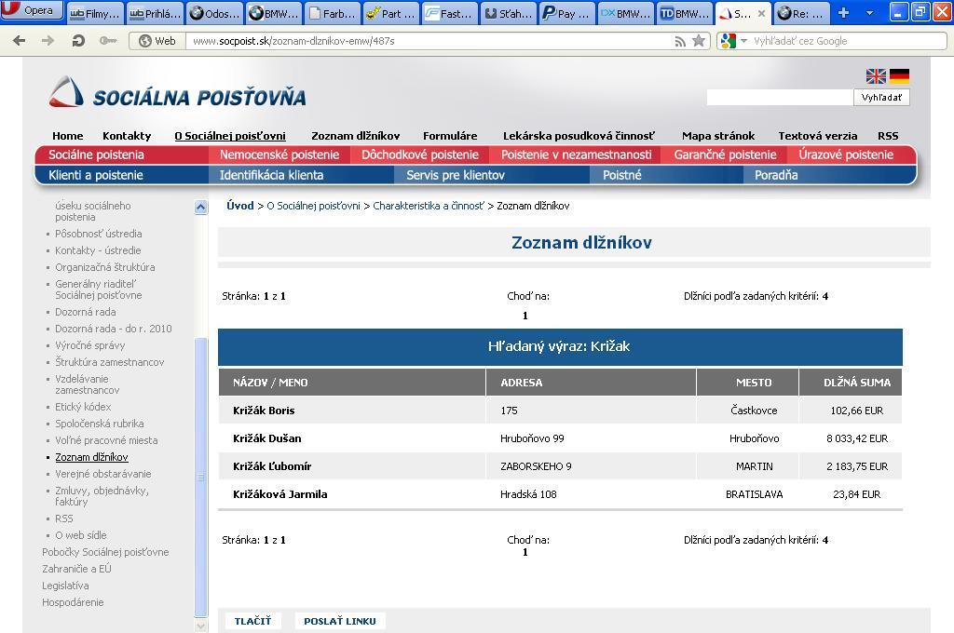This screenshot has height=633, width=954.
Task: Bookmark the page with the star icon
Action: (699, 41)
